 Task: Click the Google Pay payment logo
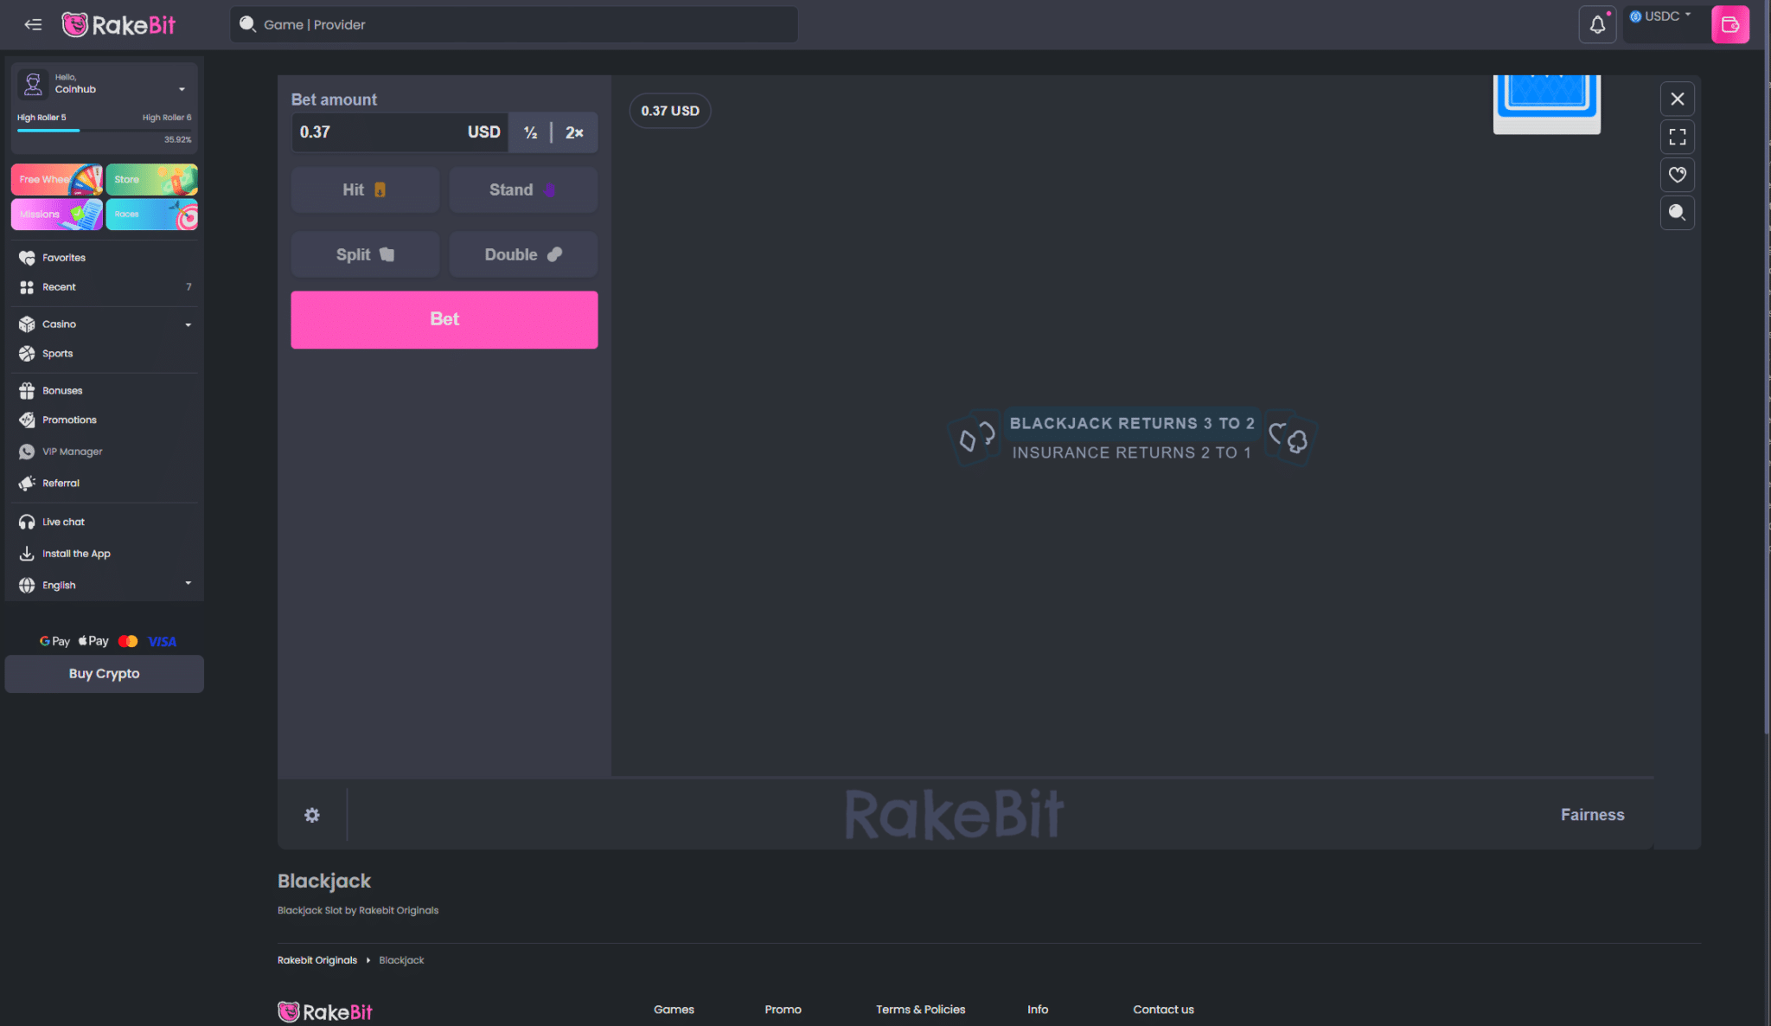click(x=54, y=641)
